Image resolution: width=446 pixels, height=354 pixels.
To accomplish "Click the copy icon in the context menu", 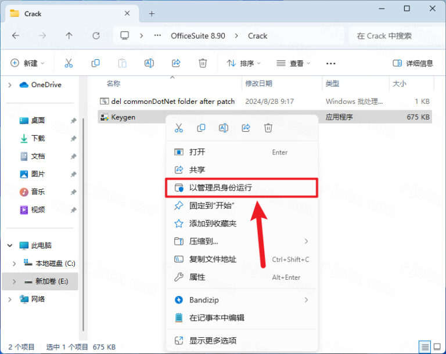I will (x=201, y=128).
